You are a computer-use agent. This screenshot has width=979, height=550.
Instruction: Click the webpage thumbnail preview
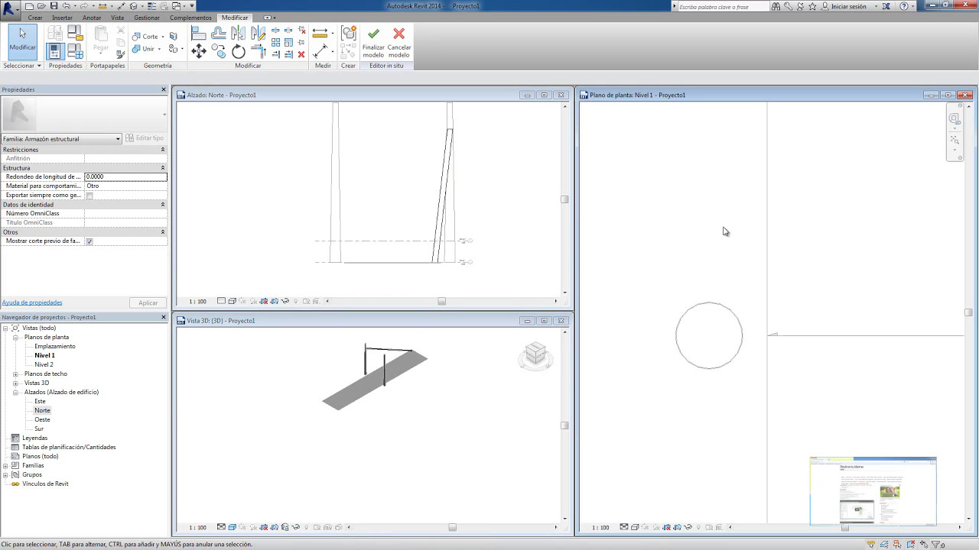pyautogui.click(x=873, y=491)
